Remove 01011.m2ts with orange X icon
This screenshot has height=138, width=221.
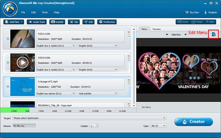pos(129,32)
